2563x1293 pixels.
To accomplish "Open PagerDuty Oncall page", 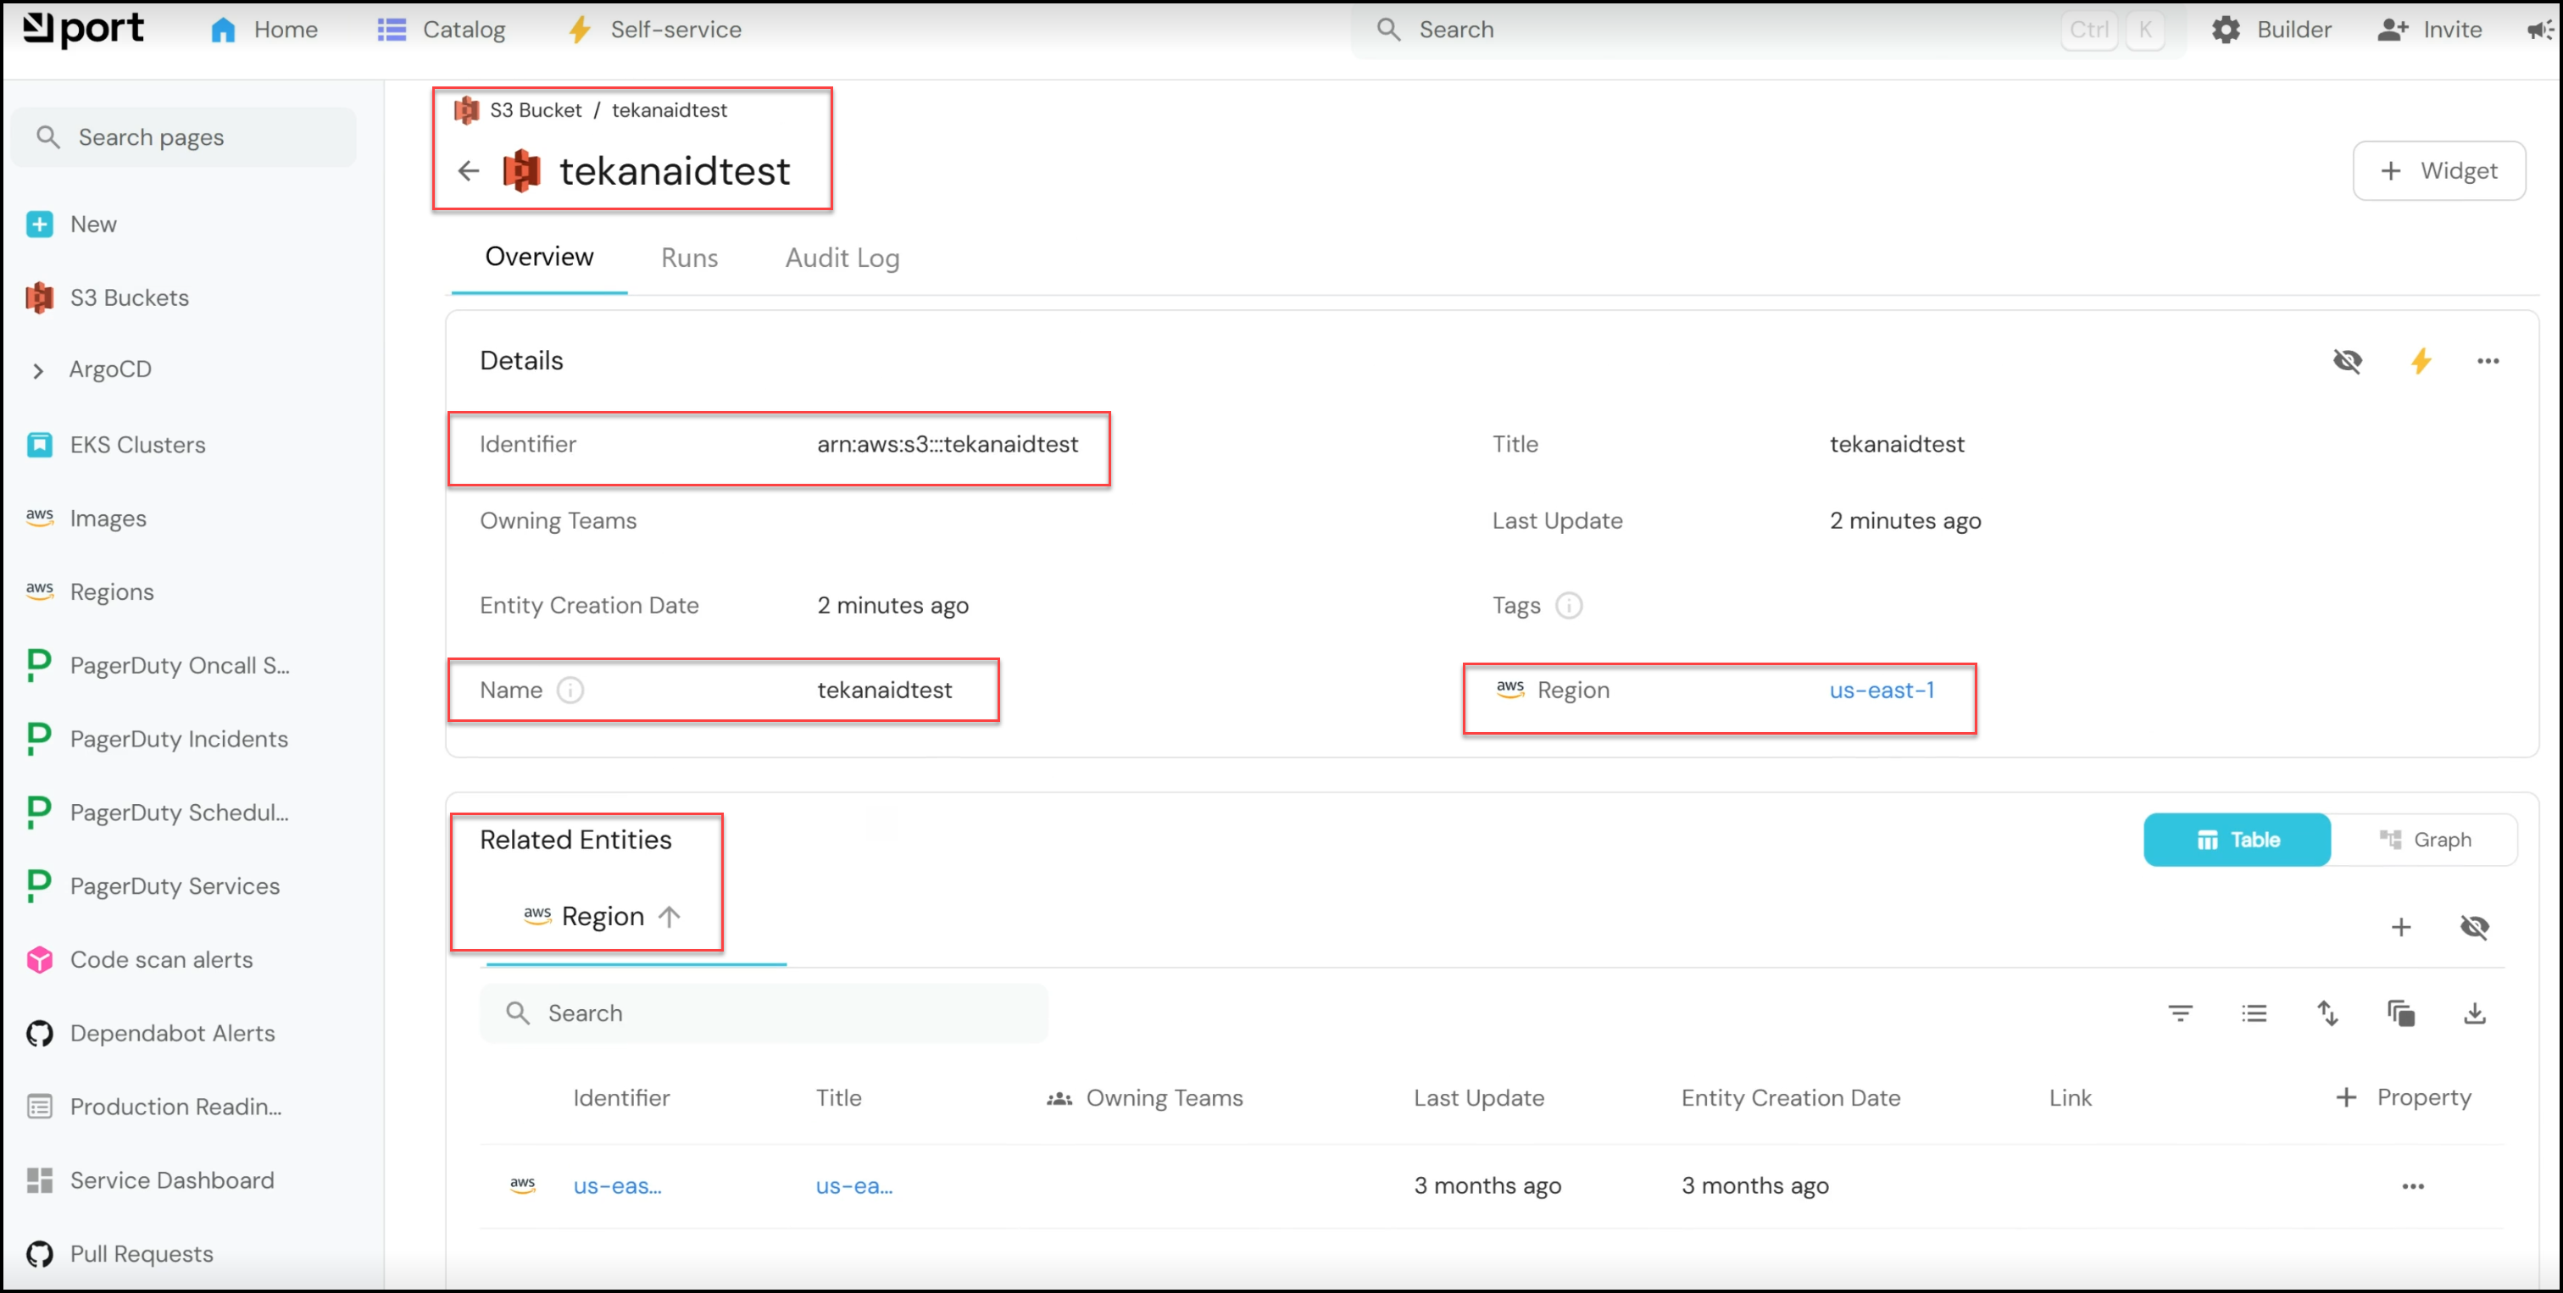I will [157, 665].
